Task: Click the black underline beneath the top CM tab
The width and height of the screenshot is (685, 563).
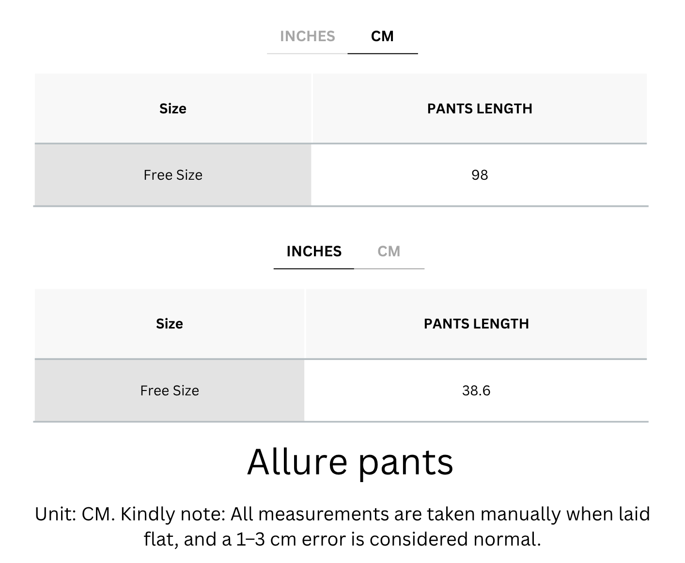Action: pos(383,53)
